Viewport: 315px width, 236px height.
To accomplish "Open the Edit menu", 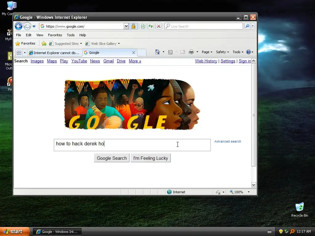I will pyautogui.click(x=29, y=35).
